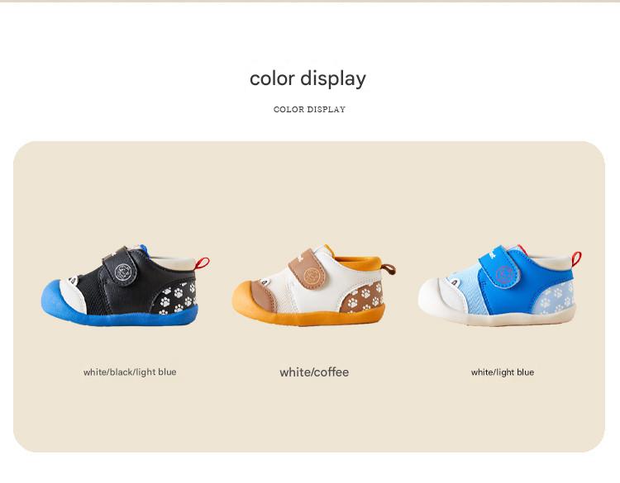Click the round logo on blue strap

coord(504,273)
